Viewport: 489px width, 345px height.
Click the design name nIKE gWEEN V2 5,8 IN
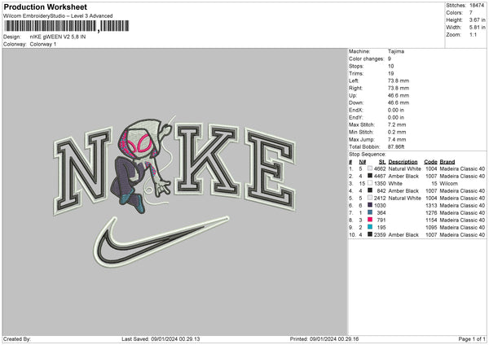pos(58,37)
